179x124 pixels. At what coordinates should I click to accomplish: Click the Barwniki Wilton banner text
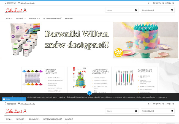[77, 39]
